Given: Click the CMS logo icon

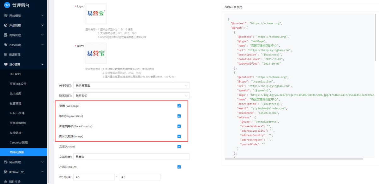Looking at the screenshot, I should coord(7,5).
